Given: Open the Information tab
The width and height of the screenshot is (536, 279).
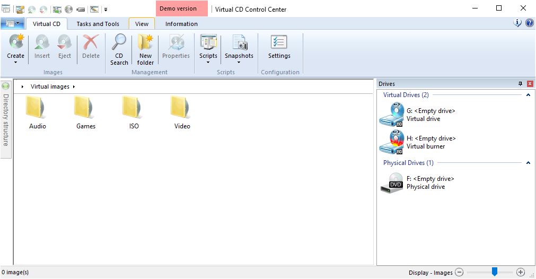Looking at the screenshot, I should tap(181, 24).
